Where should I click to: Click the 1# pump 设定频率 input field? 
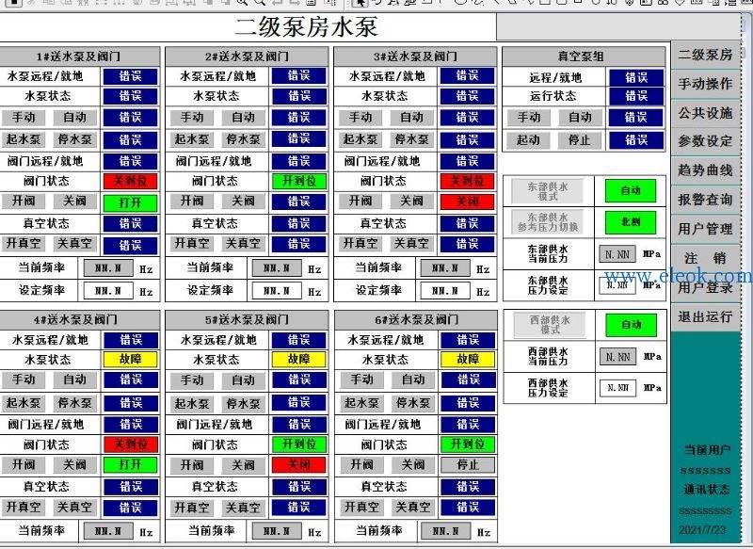pyautogui.click(x=108, y=291)
